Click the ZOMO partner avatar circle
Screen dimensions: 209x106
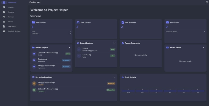(79, 49)
